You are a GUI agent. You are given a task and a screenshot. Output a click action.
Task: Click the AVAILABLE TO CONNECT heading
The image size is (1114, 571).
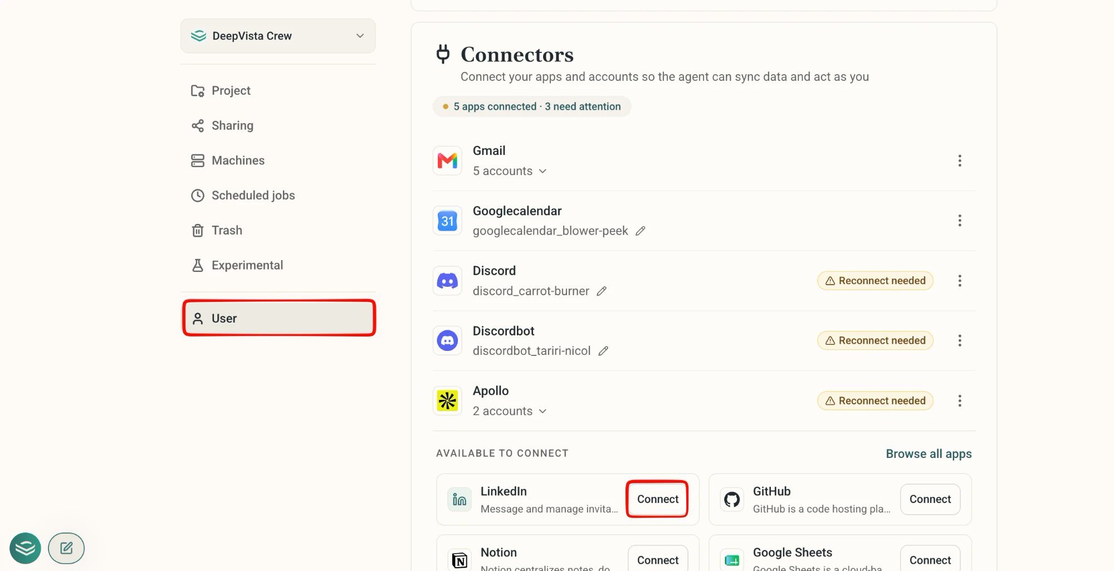click(502, 453)
